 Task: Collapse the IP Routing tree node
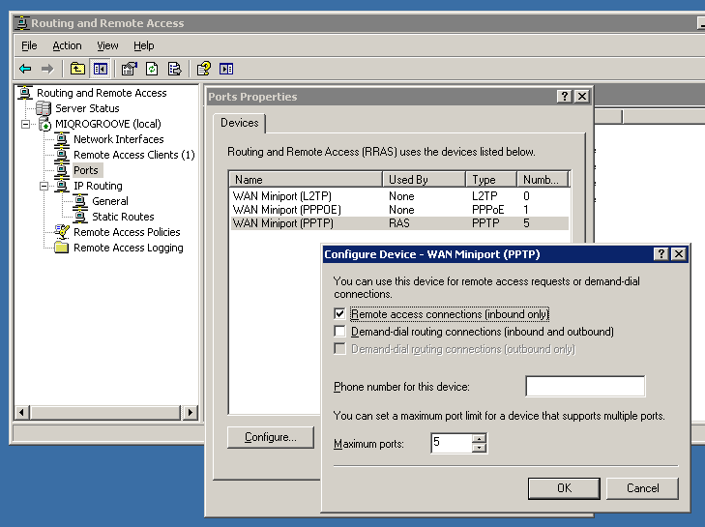point(44,187)
